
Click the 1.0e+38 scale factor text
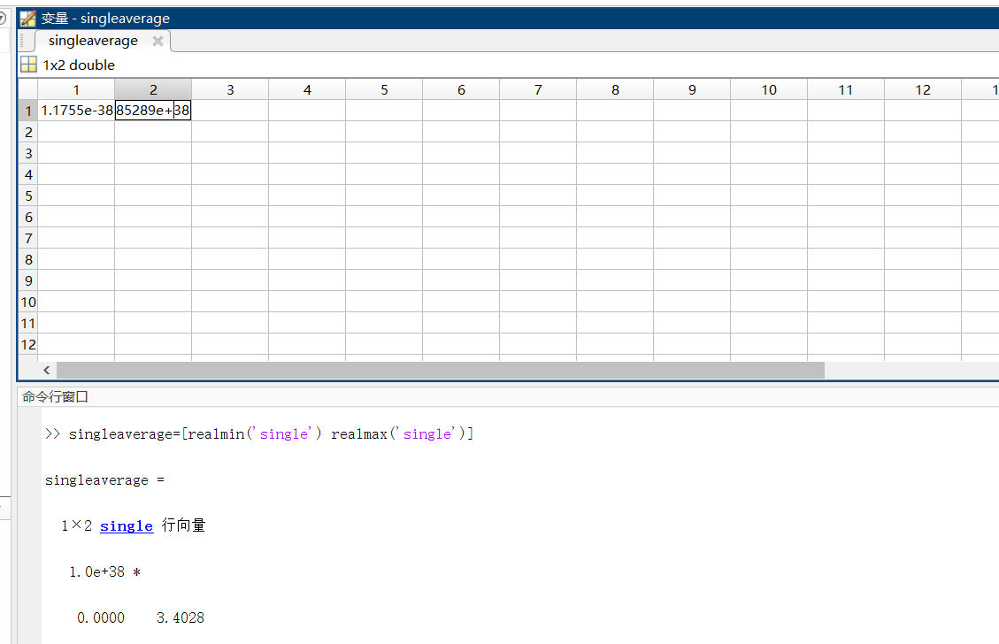(96, 572)
